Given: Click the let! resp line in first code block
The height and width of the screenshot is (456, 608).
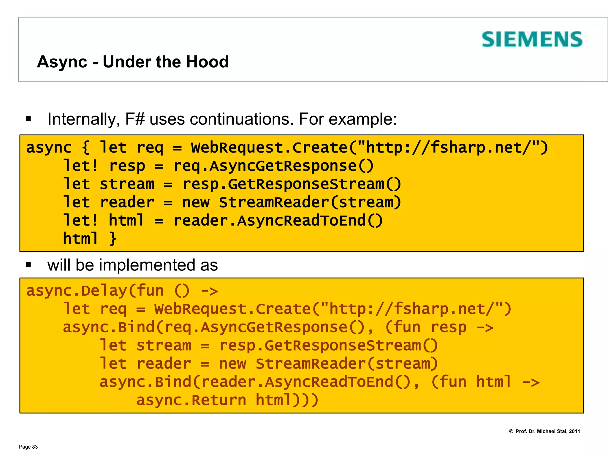Looking at the screenshot, I should [x=218, y=166].
